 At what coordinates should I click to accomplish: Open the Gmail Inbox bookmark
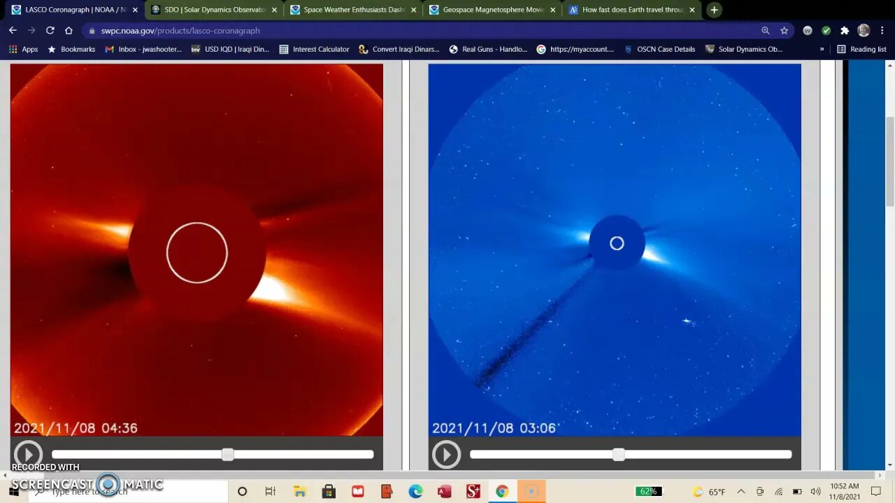[x=143, y=50]
